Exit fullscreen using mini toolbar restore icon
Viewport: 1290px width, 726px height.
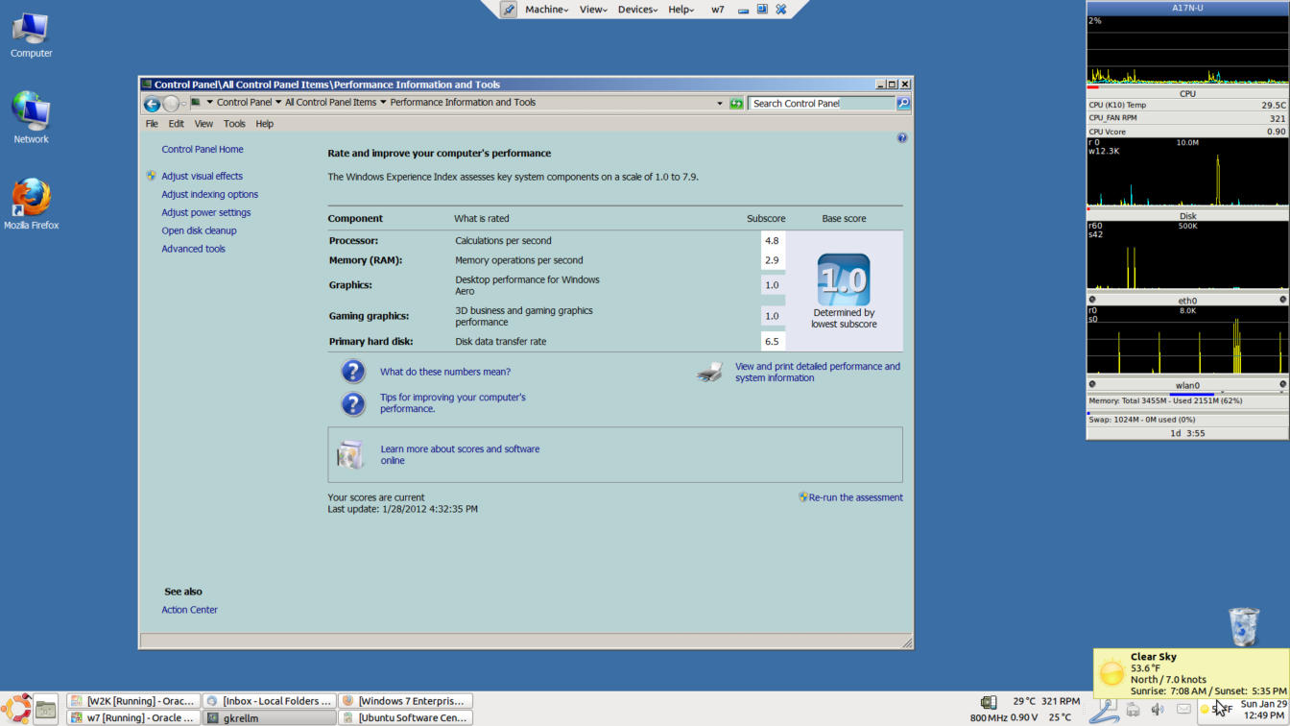pos(762,9)
